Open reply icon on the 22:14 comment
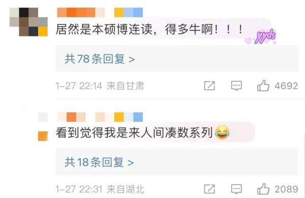 click(x=236, y=86)
